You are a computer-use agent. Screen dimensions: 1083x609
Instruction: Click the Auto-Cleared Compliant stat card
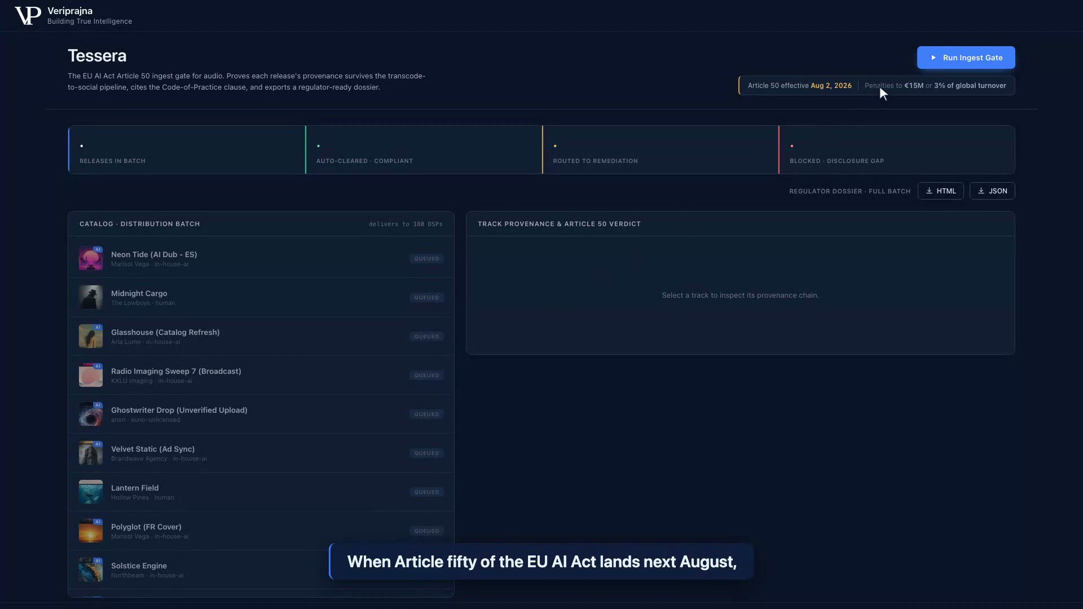424,150
